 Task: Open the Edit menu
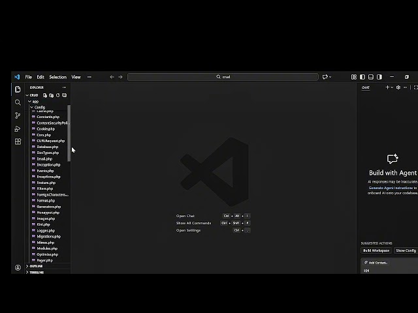tap(40, 77)
